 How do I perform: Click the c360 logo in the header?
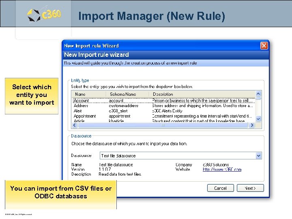click(44, 15)
